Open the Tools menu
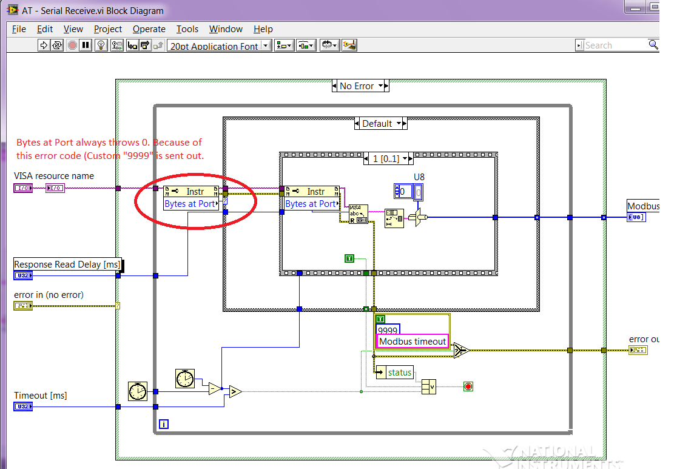This screenshot has height=469, width=677. click(187, 29)
